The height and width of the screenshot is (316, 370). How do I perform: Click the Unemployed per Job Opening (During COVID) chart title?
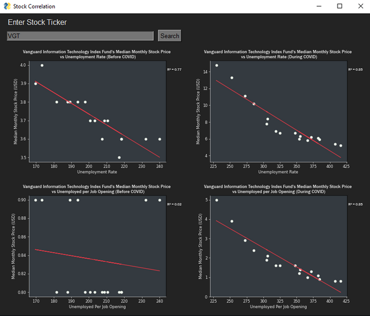[x=277, y=189]
